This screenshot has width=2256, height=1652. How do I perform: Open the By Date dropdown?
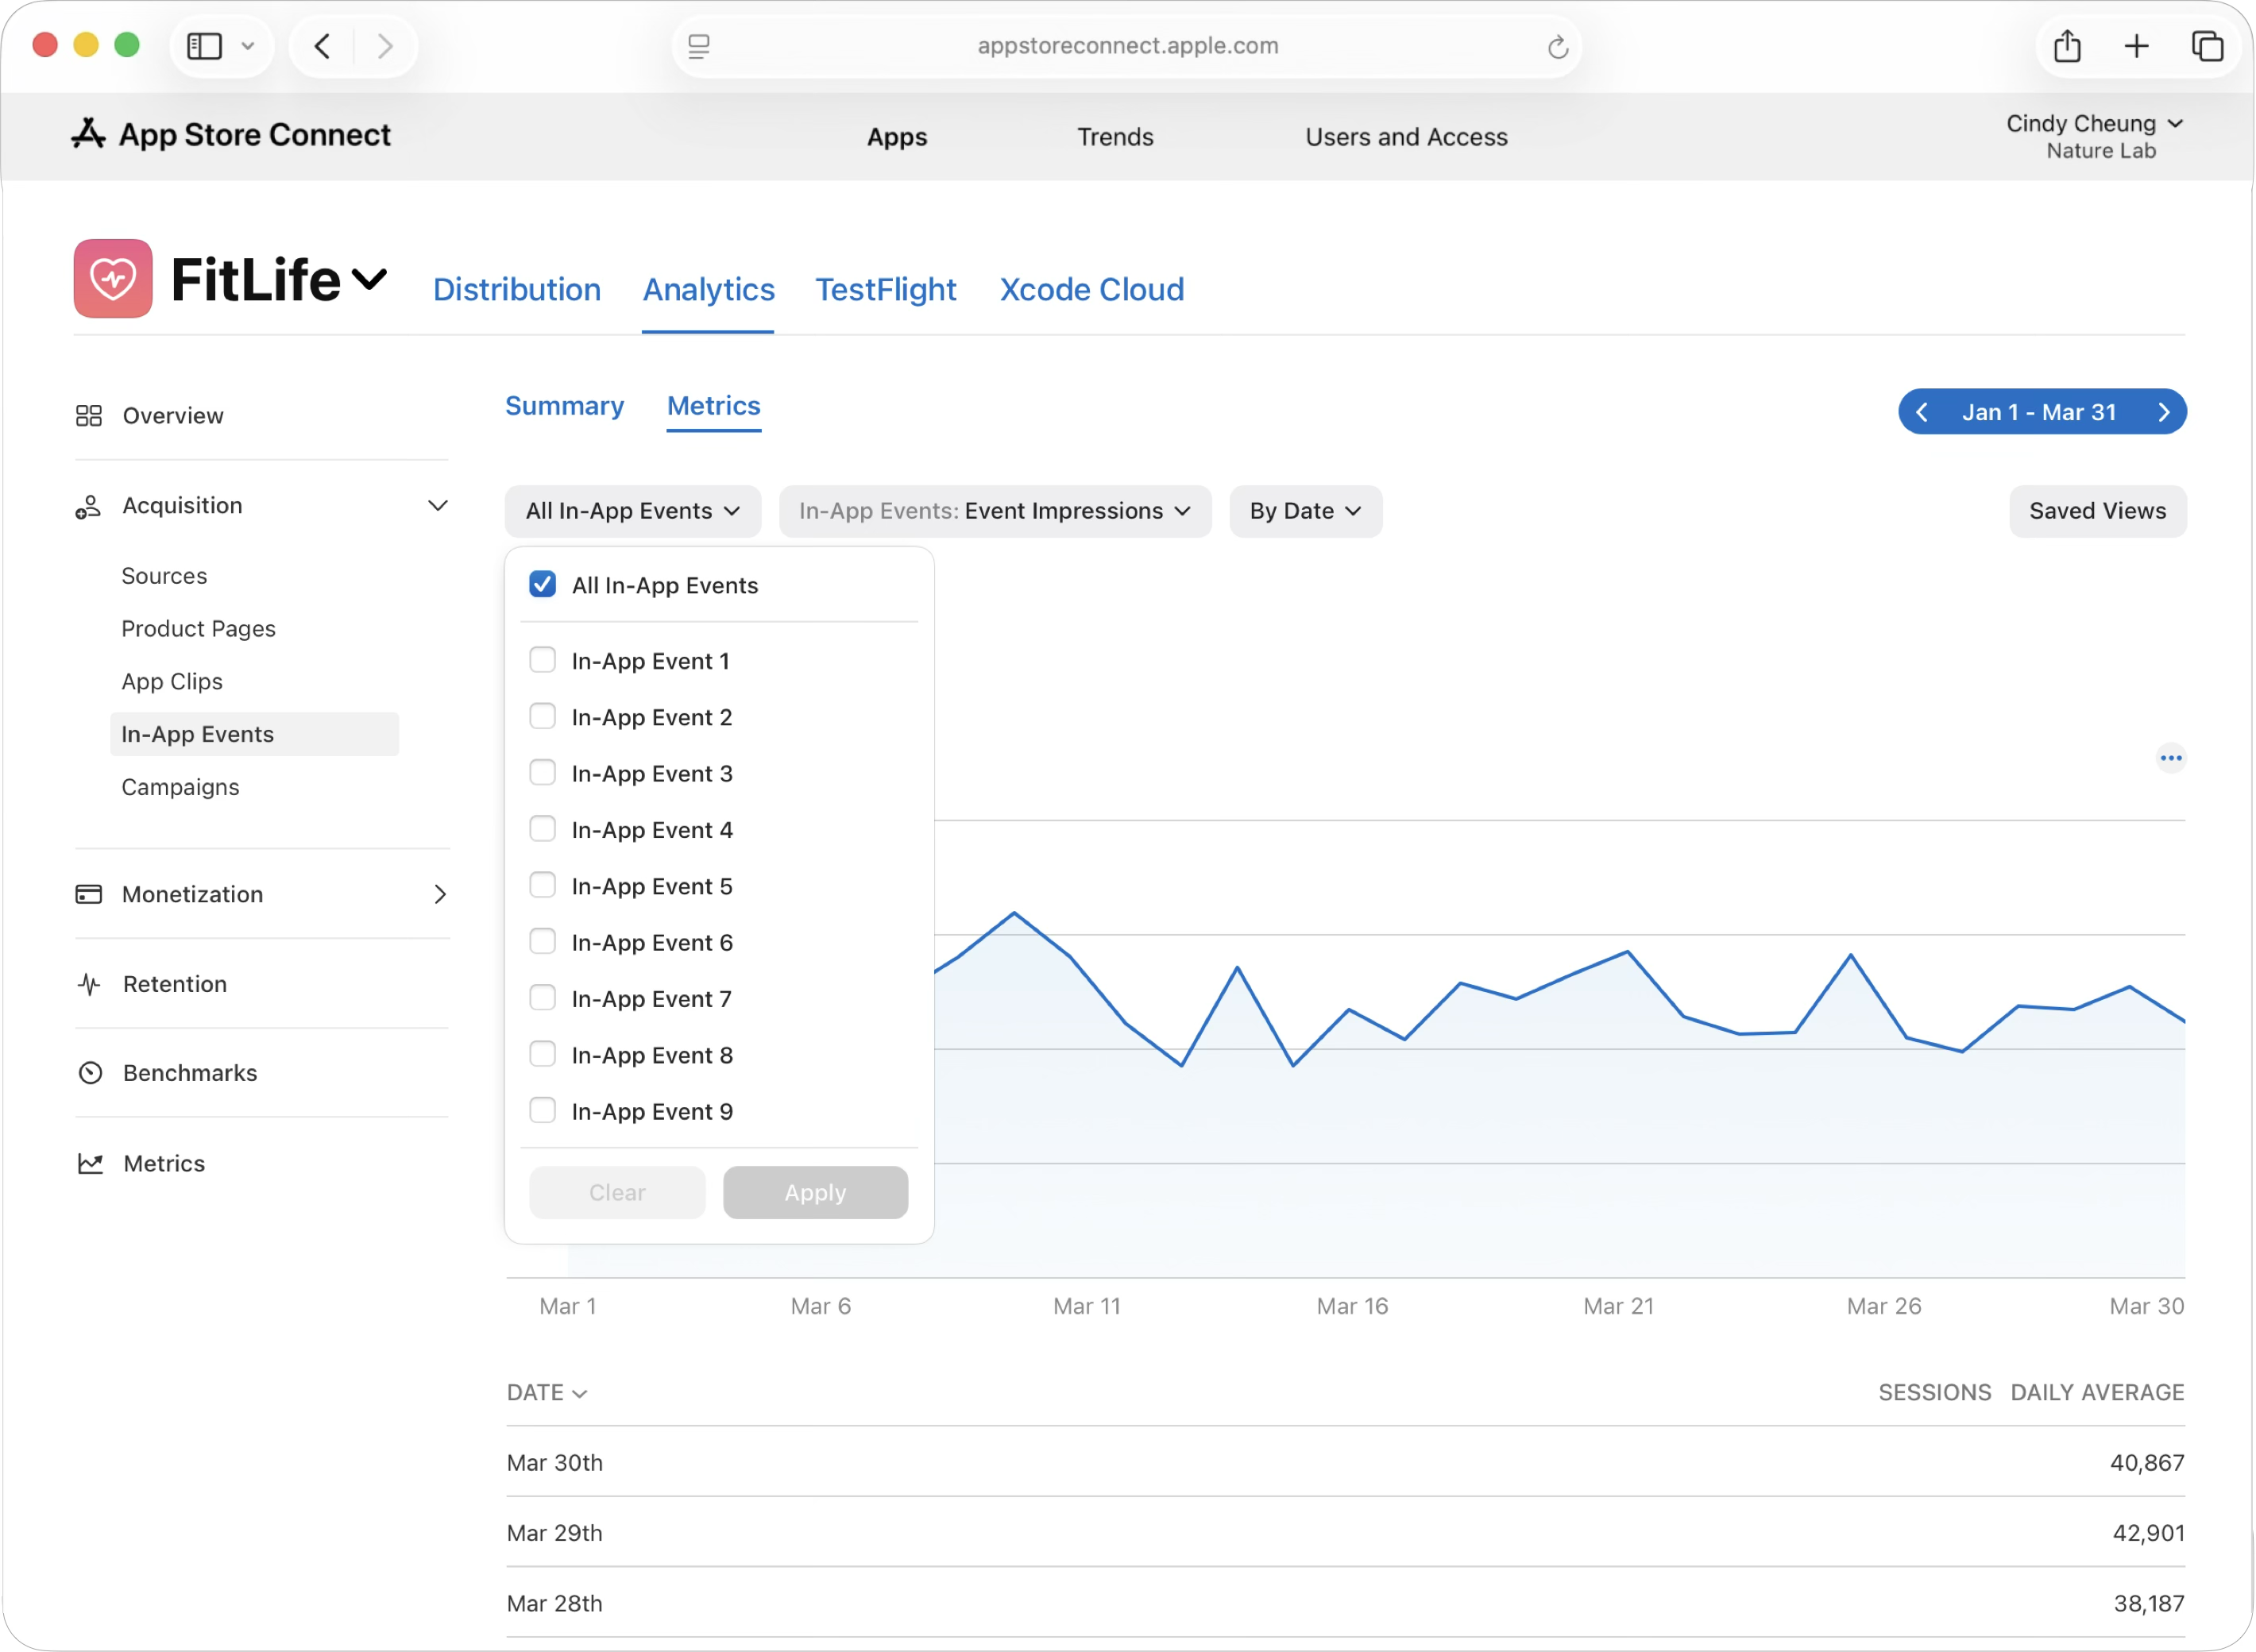(x=1304, y=511)
